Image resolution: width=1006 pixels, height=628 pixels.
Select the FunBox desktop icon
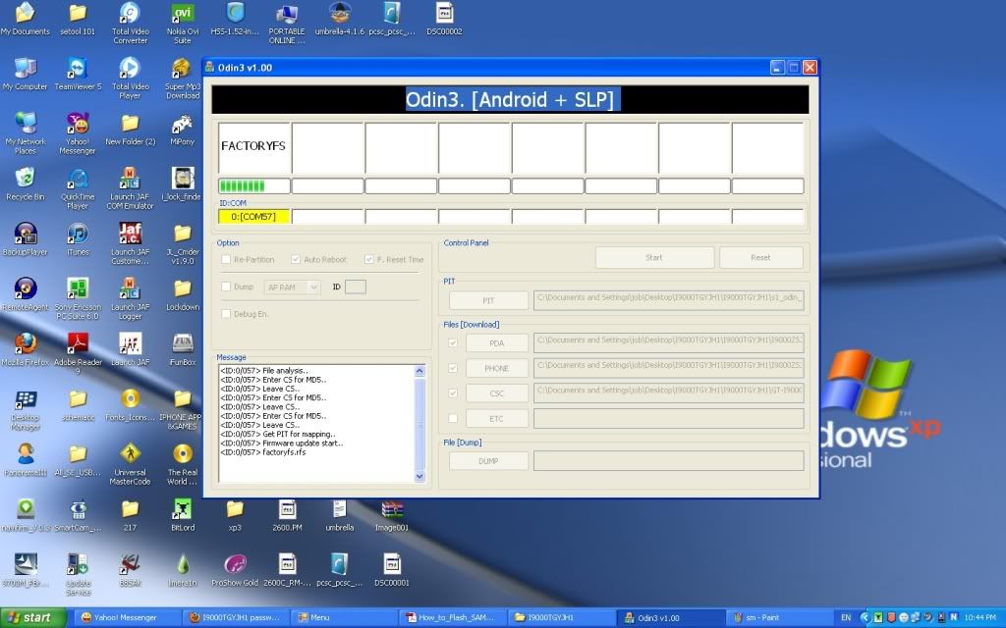(183, 350)
